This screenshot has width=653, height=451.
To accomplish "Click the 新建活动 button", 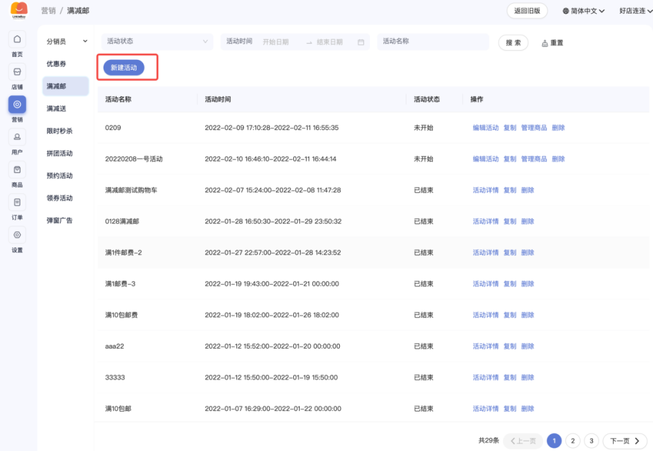I will tap(124, 68).
